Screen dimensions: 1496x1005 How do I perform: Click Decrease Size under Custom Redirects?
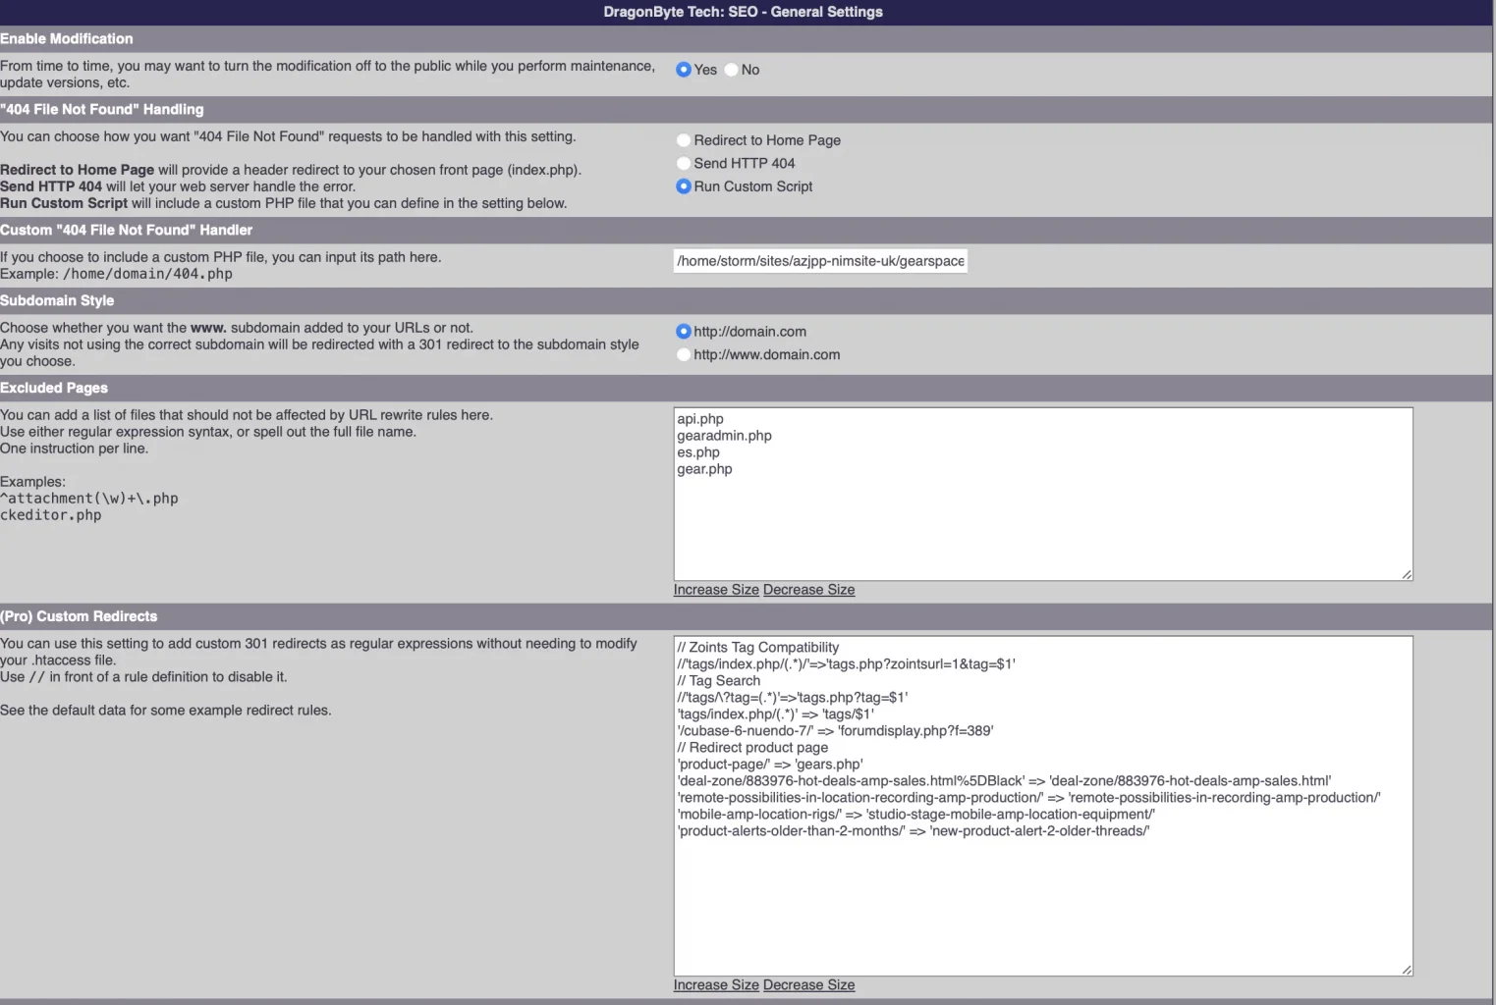point(808,985)
